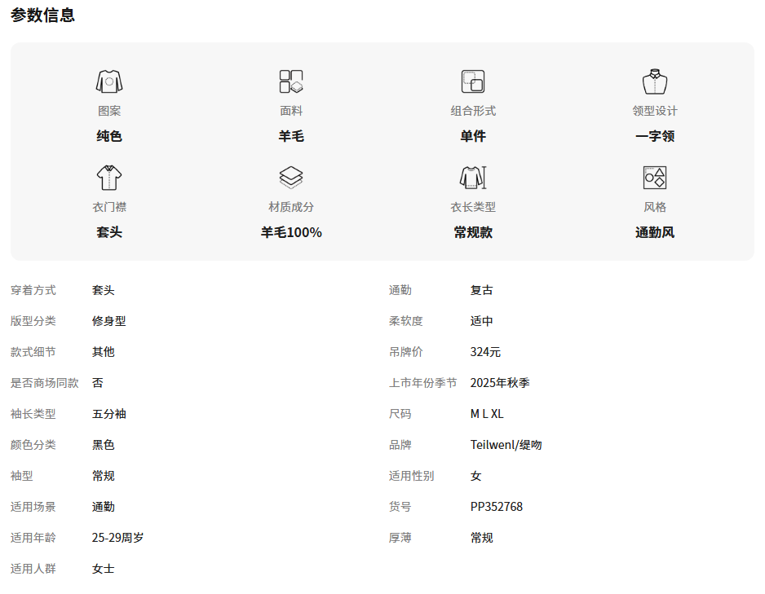The width and height of the screenshot is (765, 594).
Task: Select the brand value Teilwenl/缇吻
Action: 506,445
